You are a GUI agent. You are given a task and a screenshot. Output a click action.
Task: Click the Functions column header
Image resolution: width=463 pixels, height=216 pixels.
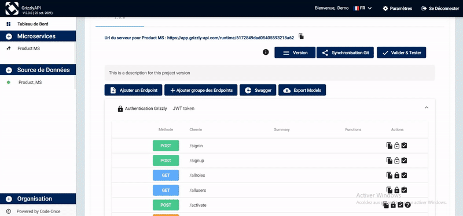353,130
